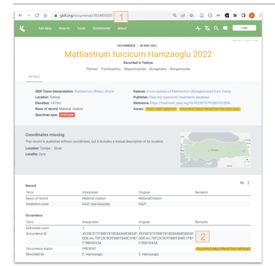Click the zoom magnifier icon in address bar

(x=175, y=15)
